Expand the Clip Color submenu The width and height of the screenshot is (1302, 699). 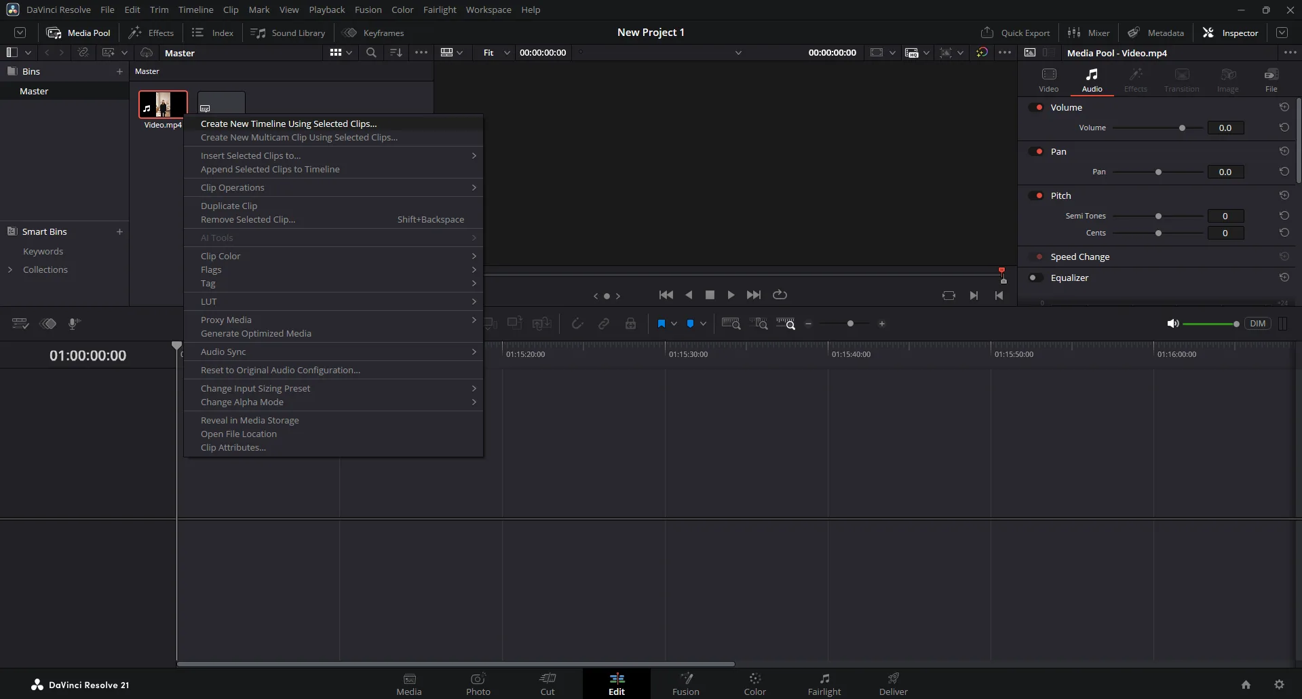pyautogui.click(x=333, y=256)
